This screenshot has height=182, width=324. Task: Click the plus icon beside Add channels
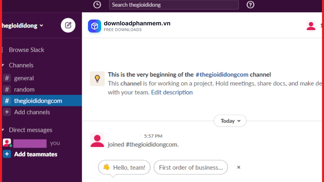7,112
